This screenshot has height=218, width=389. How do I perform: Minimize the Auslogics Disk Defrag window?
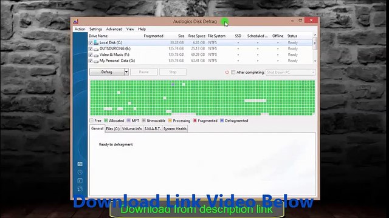(292, 21)
